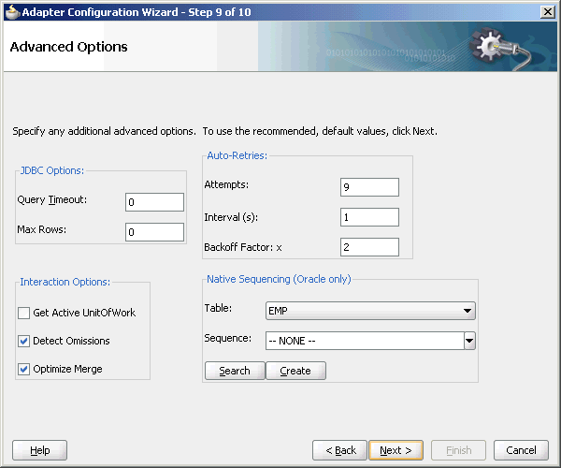Enable Get Active UnitOfWork checkbox
Image resolution: width=561 pixels, height=468 pixels.
(x=24, y=313)
